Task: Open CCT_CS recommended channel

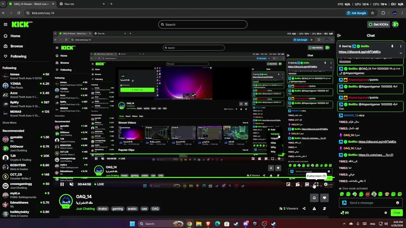Action: coord(26,176)
